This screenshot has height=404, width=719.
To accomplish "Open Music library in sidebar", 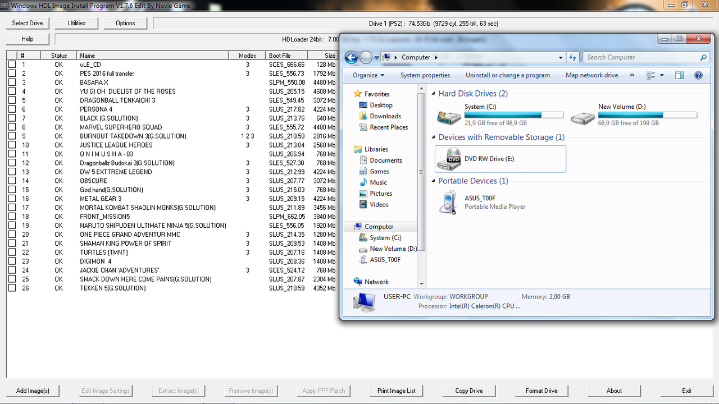I will point(378,182).
